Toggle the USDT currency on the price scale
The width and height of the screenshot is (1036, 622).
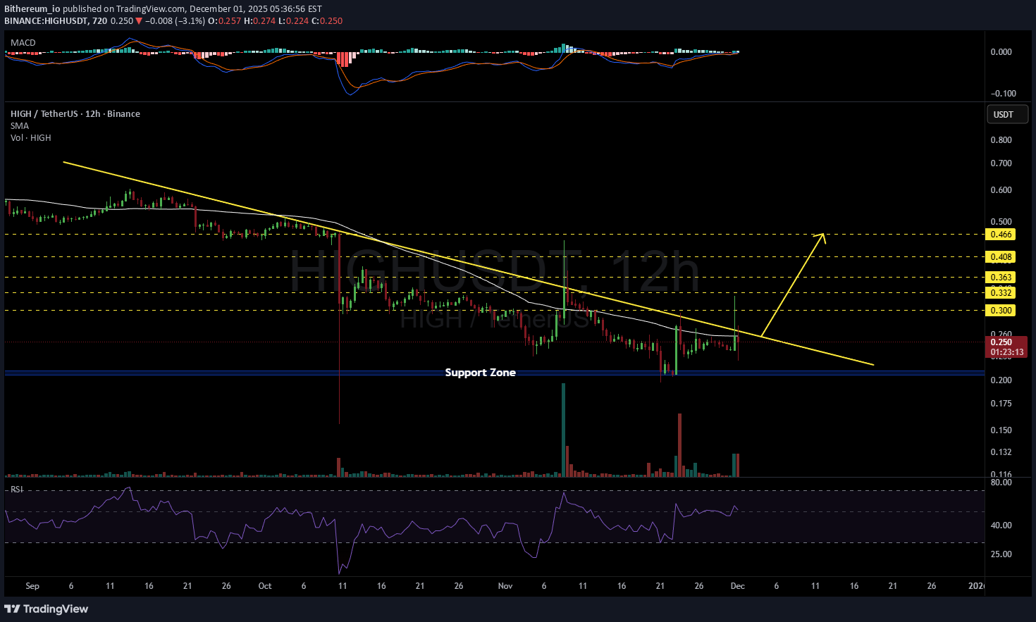pos(1007,113)
